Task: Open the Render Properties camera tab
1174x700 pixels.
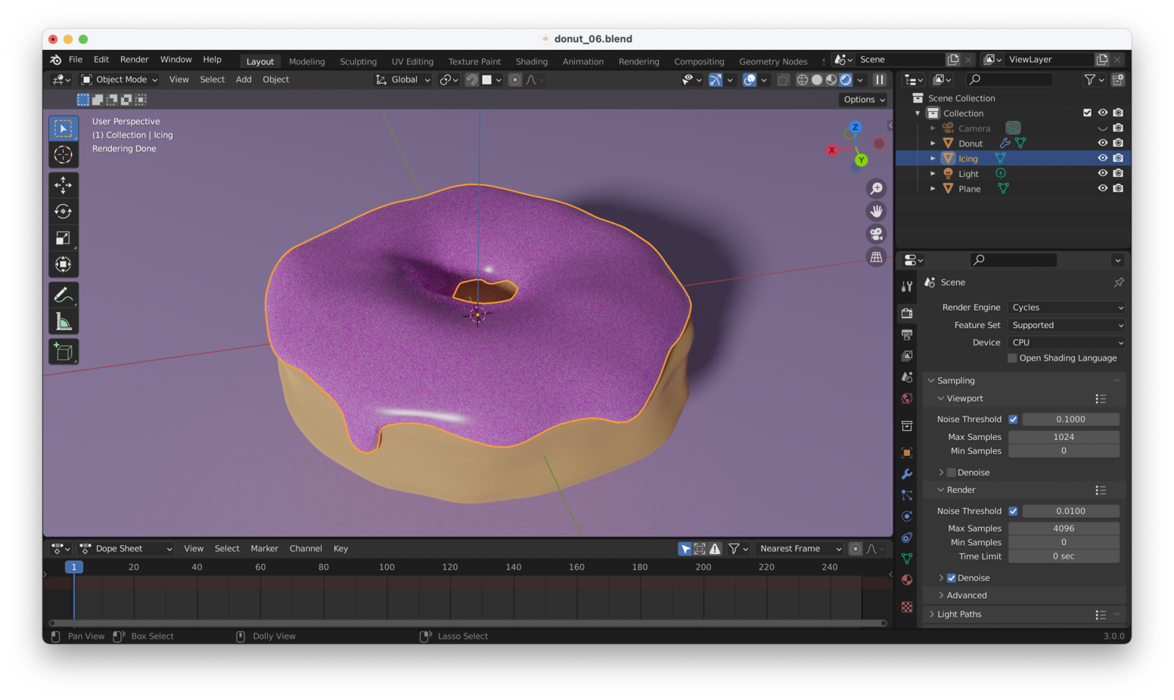Action: click(x=906, y=313)
